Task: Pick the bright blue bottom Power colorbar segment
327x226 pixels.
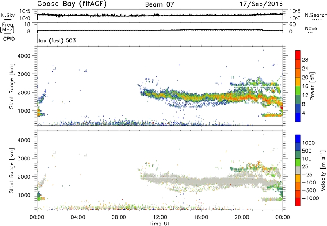Action: (298, 117)
